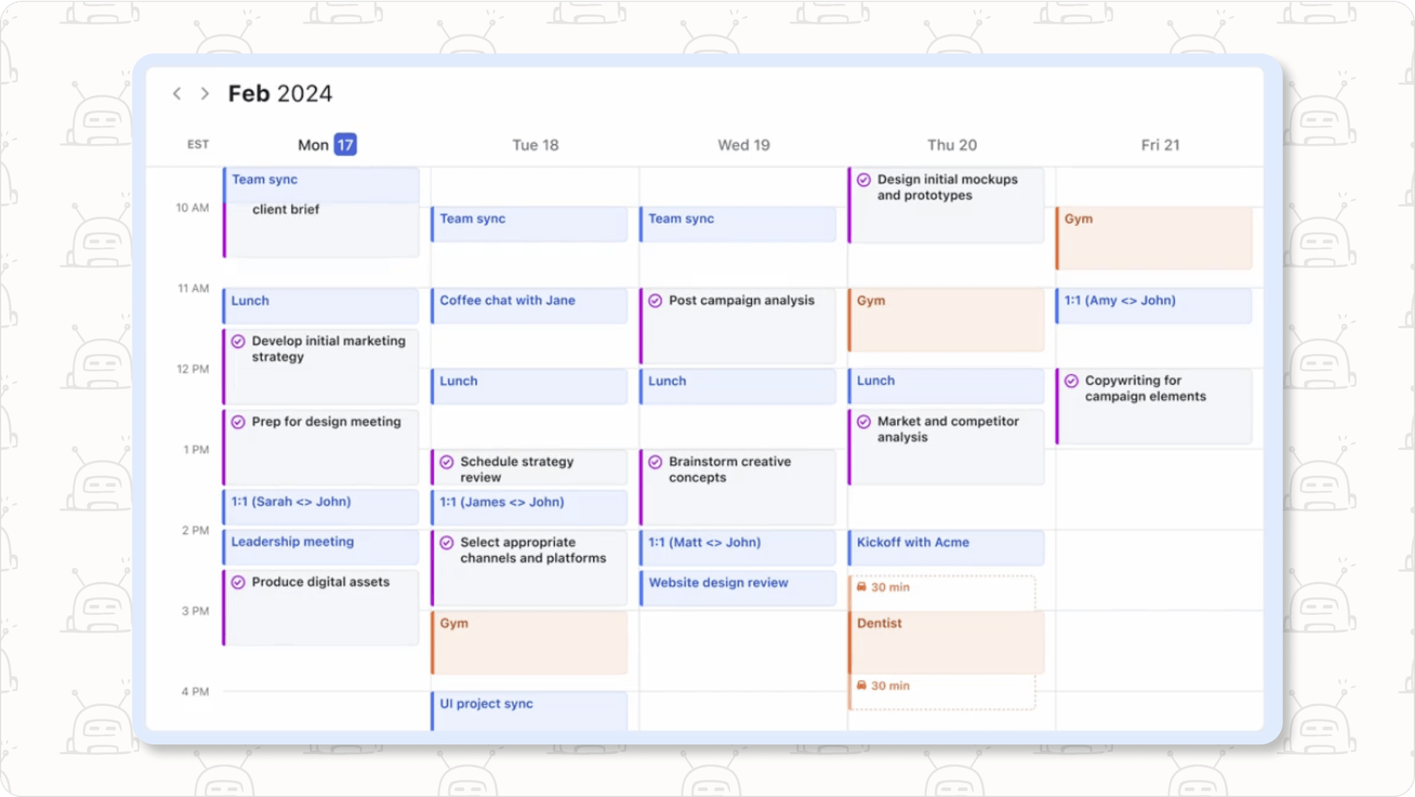
Task: Select the Thu 20 day header
Action: point(951,144)
